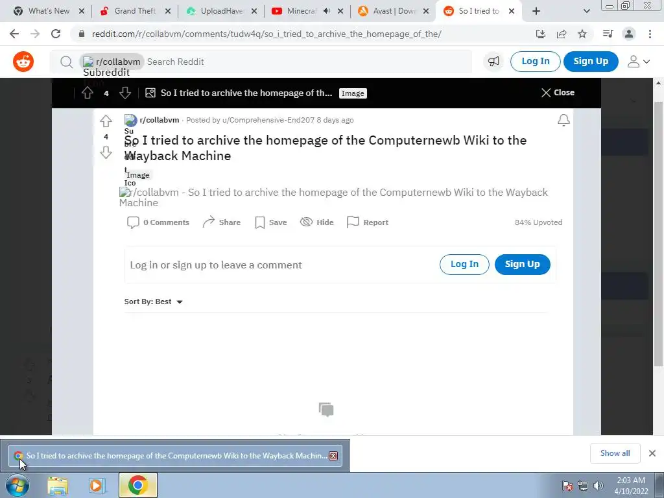Image resolution: width=664 pixels, height=498 pixels.
Task: Click Chrome window preview thumbnail title
Action: 176,456
